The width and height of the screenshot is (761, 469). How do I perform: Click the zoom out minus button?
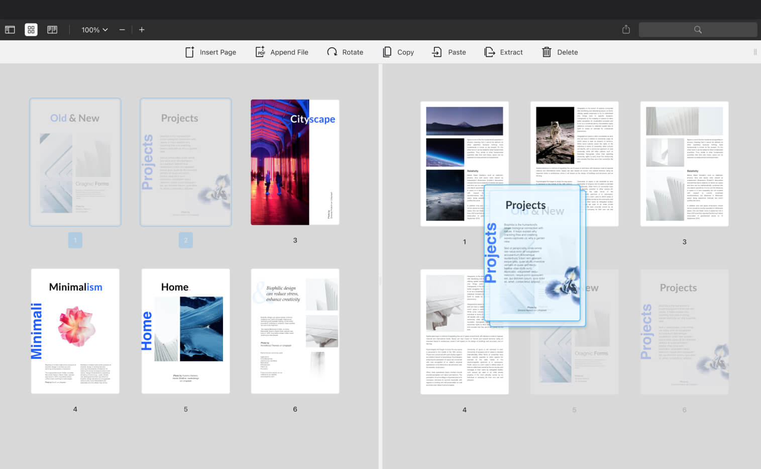[x=122, y=30]
